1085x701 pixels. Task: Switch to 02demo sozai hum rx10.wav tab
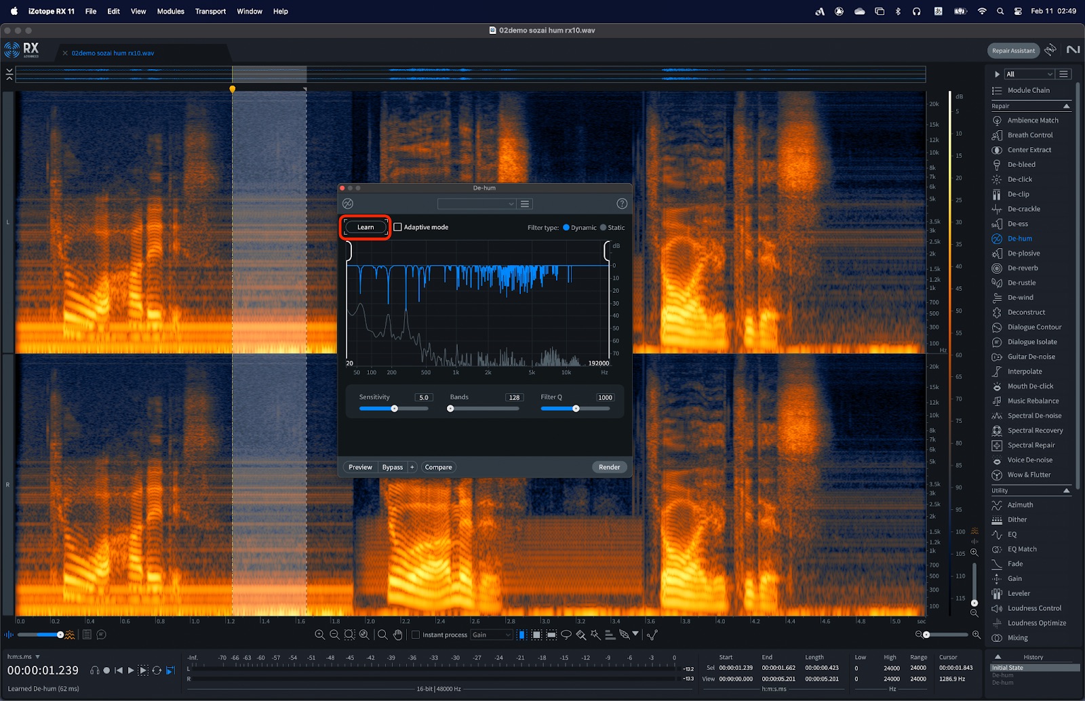[113, 53]
